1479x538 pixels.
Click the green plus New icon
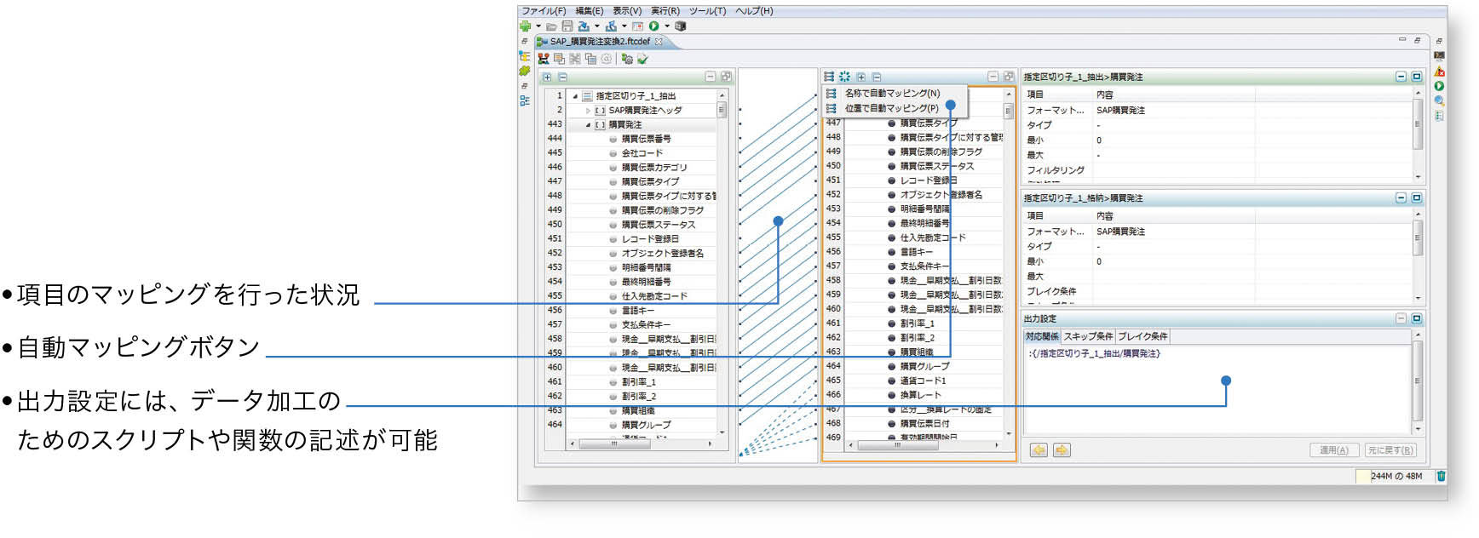(526, 26)
